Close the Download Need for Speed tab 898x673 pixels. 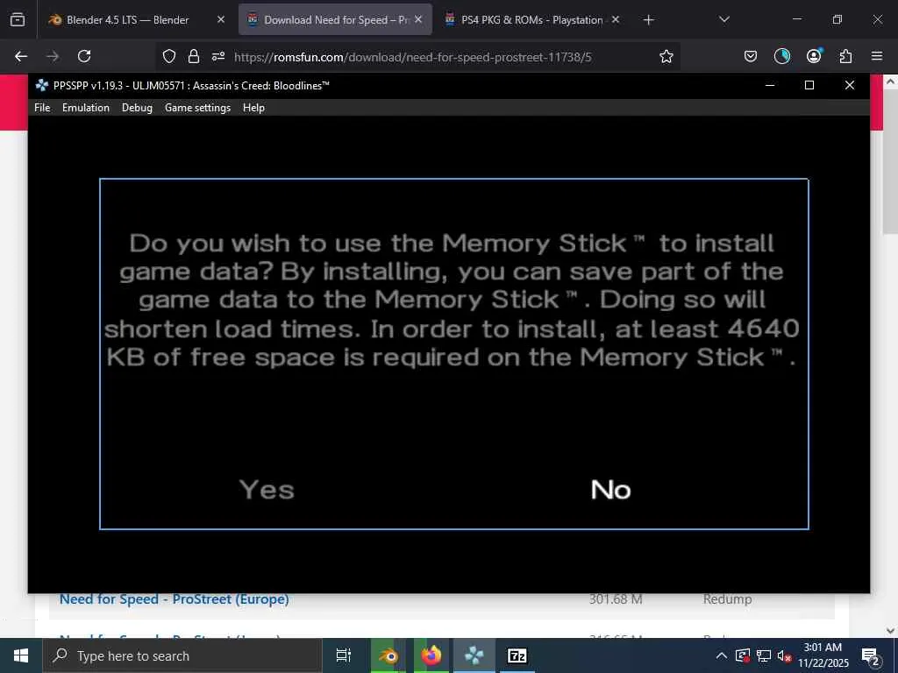click(418, 19)
